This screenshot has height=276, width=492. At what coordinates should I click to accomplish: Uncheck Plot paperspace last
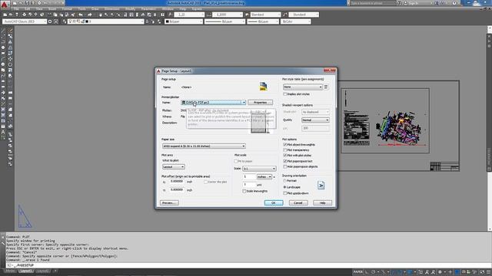point(285,161)
